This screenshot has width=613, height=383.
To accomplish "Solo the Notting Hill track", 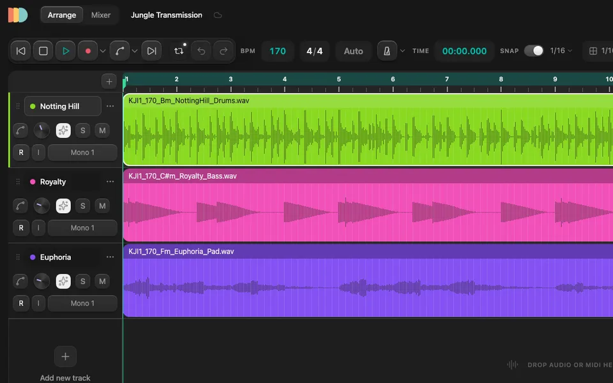I will coord(82,130).
